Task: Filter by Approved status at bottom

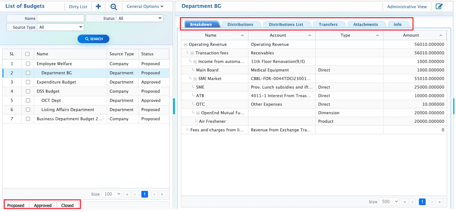Action: [43, 205]
